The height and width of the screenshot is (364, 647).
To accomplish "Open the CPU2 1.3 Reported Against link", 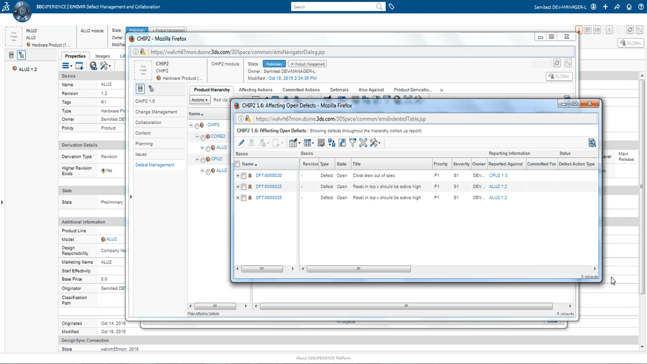I will (x=498, y=176).
